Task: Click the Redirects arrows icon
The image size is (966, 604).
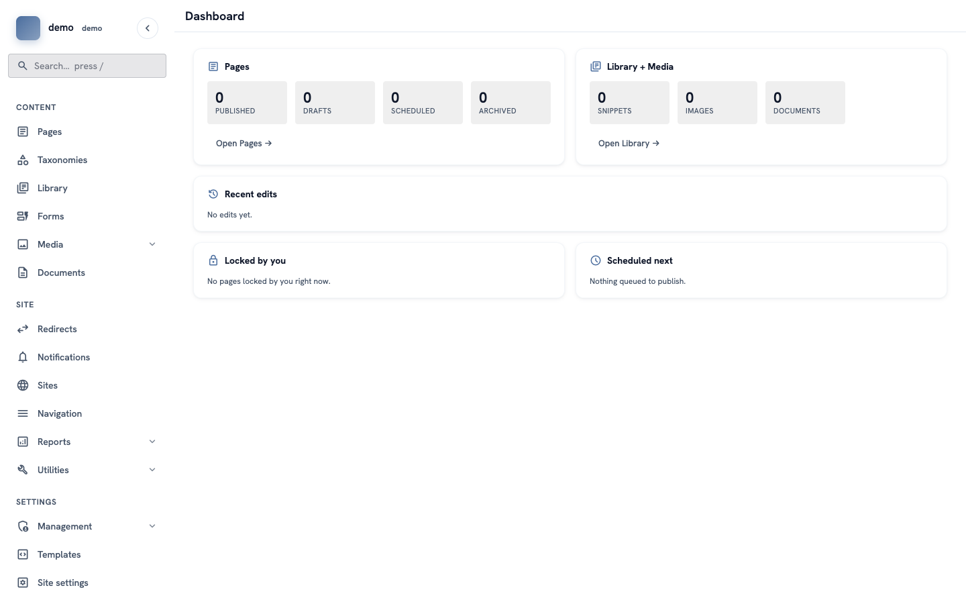Action: tap(23, 329)
